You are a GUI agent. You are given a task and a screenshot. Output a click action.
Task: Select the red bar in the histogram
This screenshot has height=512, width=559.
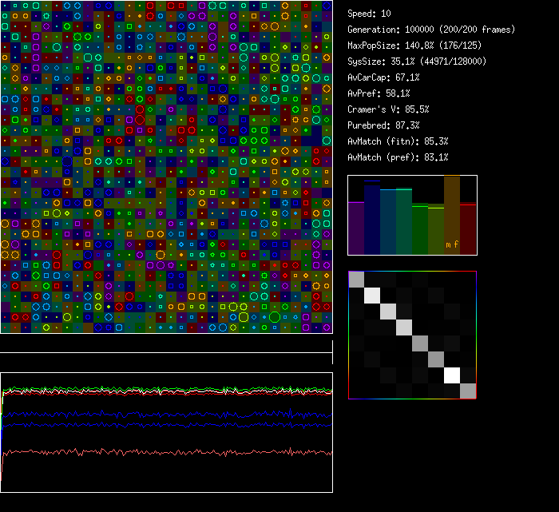tap(468, 230)
